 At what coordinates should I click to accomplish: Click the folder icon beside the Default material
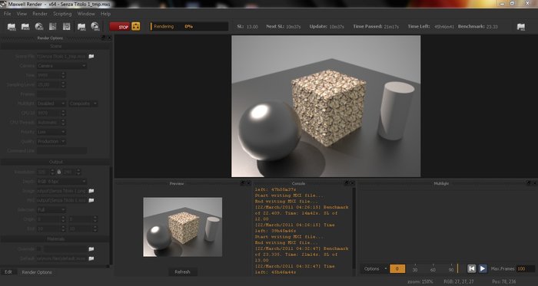tap(91, 258)
